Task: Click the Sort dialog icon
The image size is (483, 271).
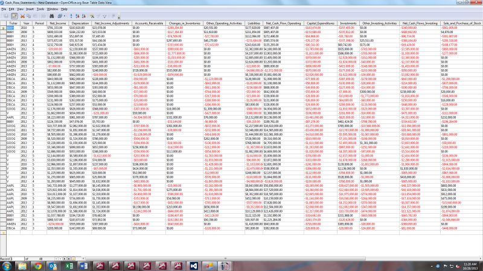Action: pyautogui.click(x=71, y=16)
